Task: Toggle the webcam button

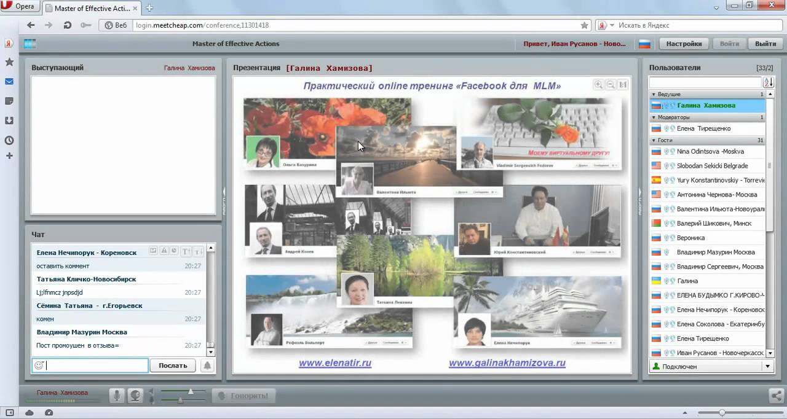Action: 135,396
